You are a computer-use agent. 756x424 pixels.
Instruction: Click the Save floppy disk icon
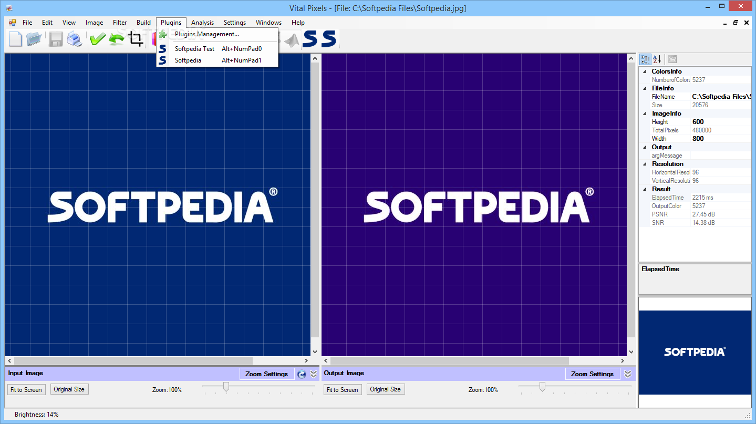click(x=56, y=39)
